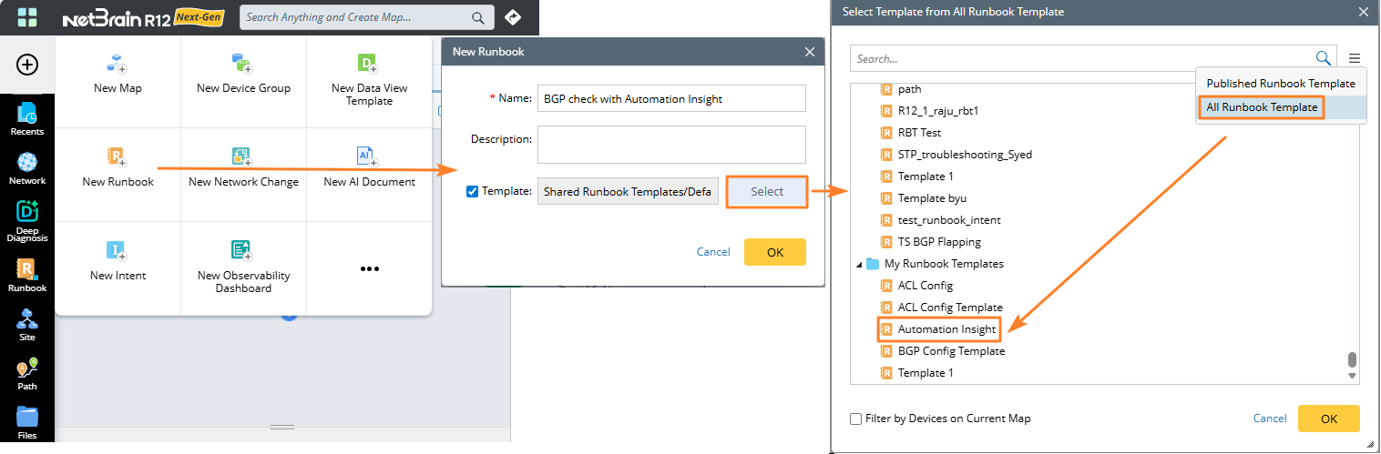Enable Filter by Devices on Current Map
The width and height of the screenshot is (1381, 454).
(x=855, y=419)
